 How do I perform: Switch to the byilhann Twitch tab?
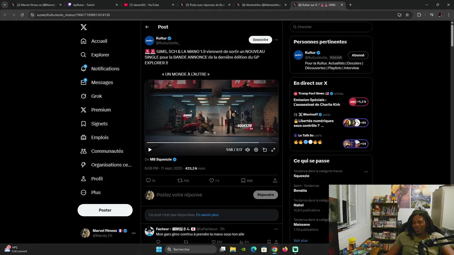[92, 5]
